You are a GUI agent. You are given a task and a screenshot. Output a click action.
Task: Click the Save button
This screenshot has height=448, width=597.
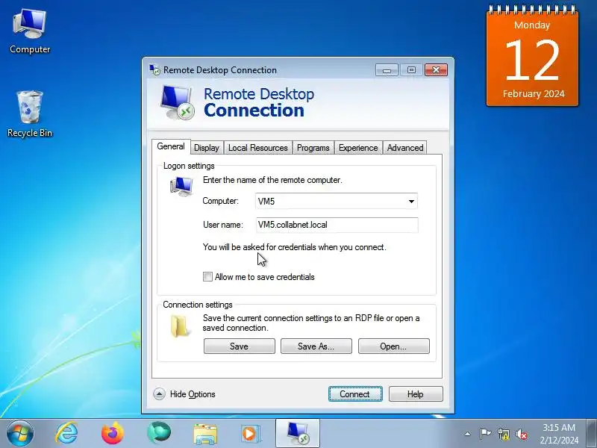[239, 346]
